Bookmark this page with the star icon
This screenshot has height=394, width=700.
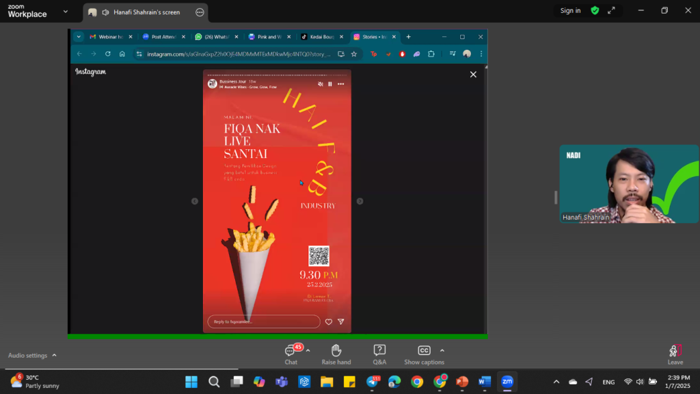pyautogui.click(x=354, y=54)
